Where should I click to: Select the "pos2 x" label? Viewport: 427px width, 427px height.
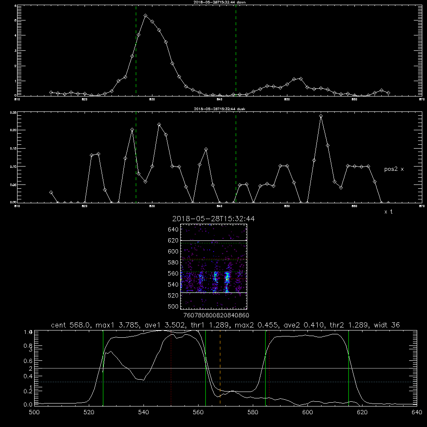point(394,169)
